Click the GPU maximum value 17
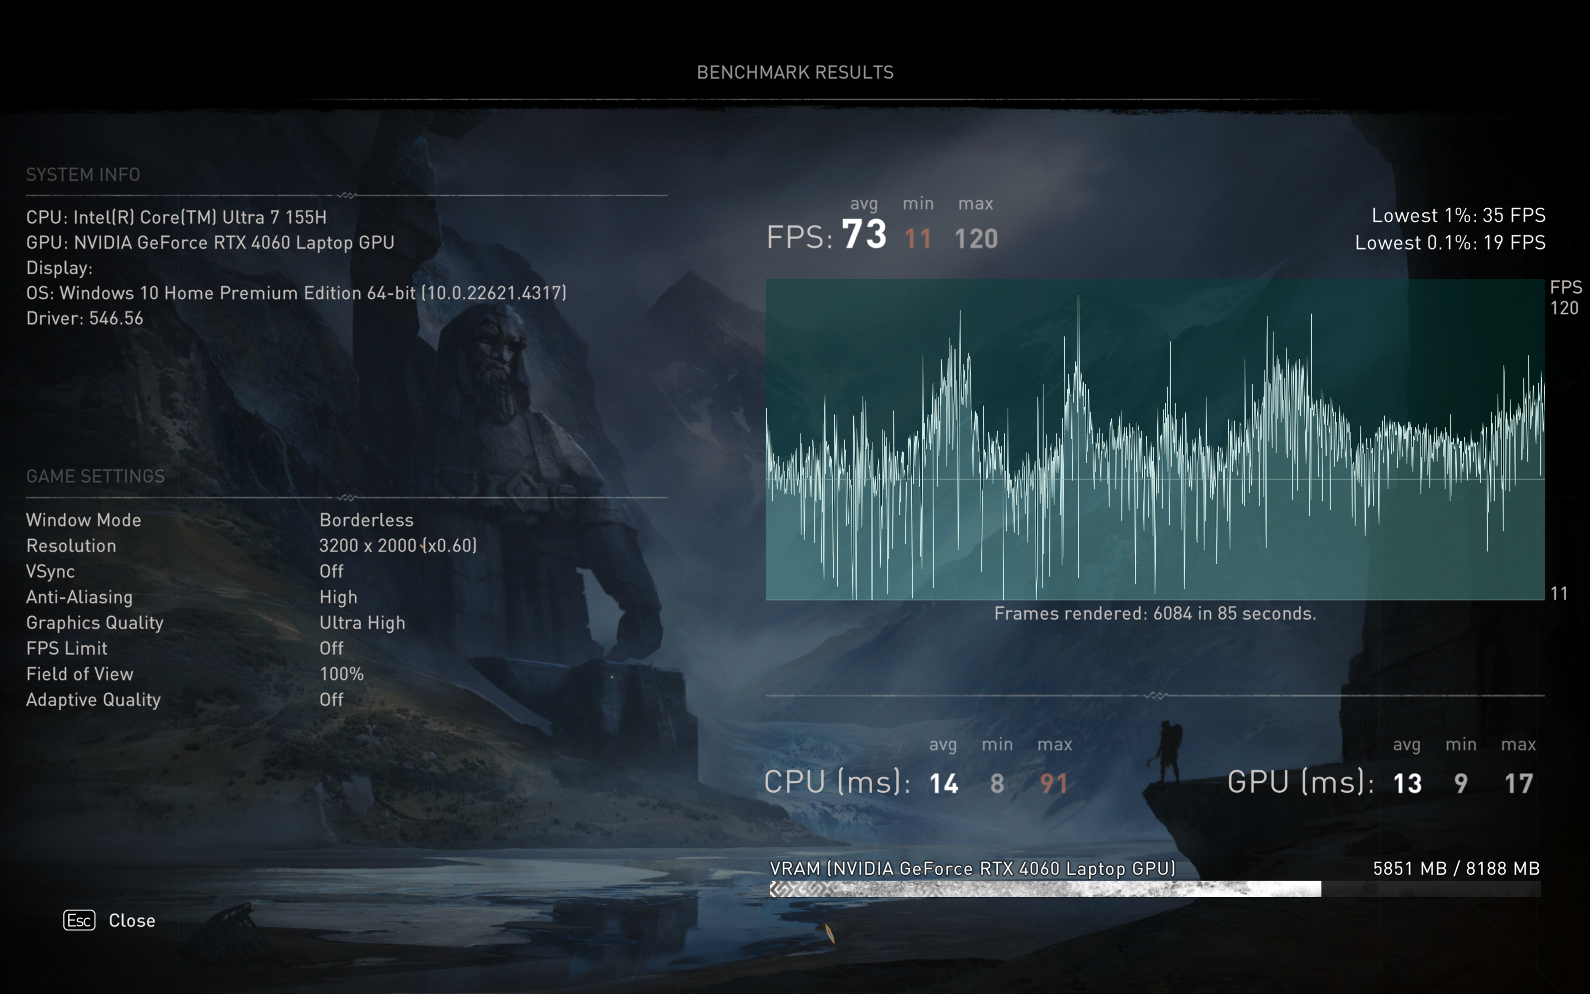This screenshot has width=1590, height=994. coord(1519,784)
